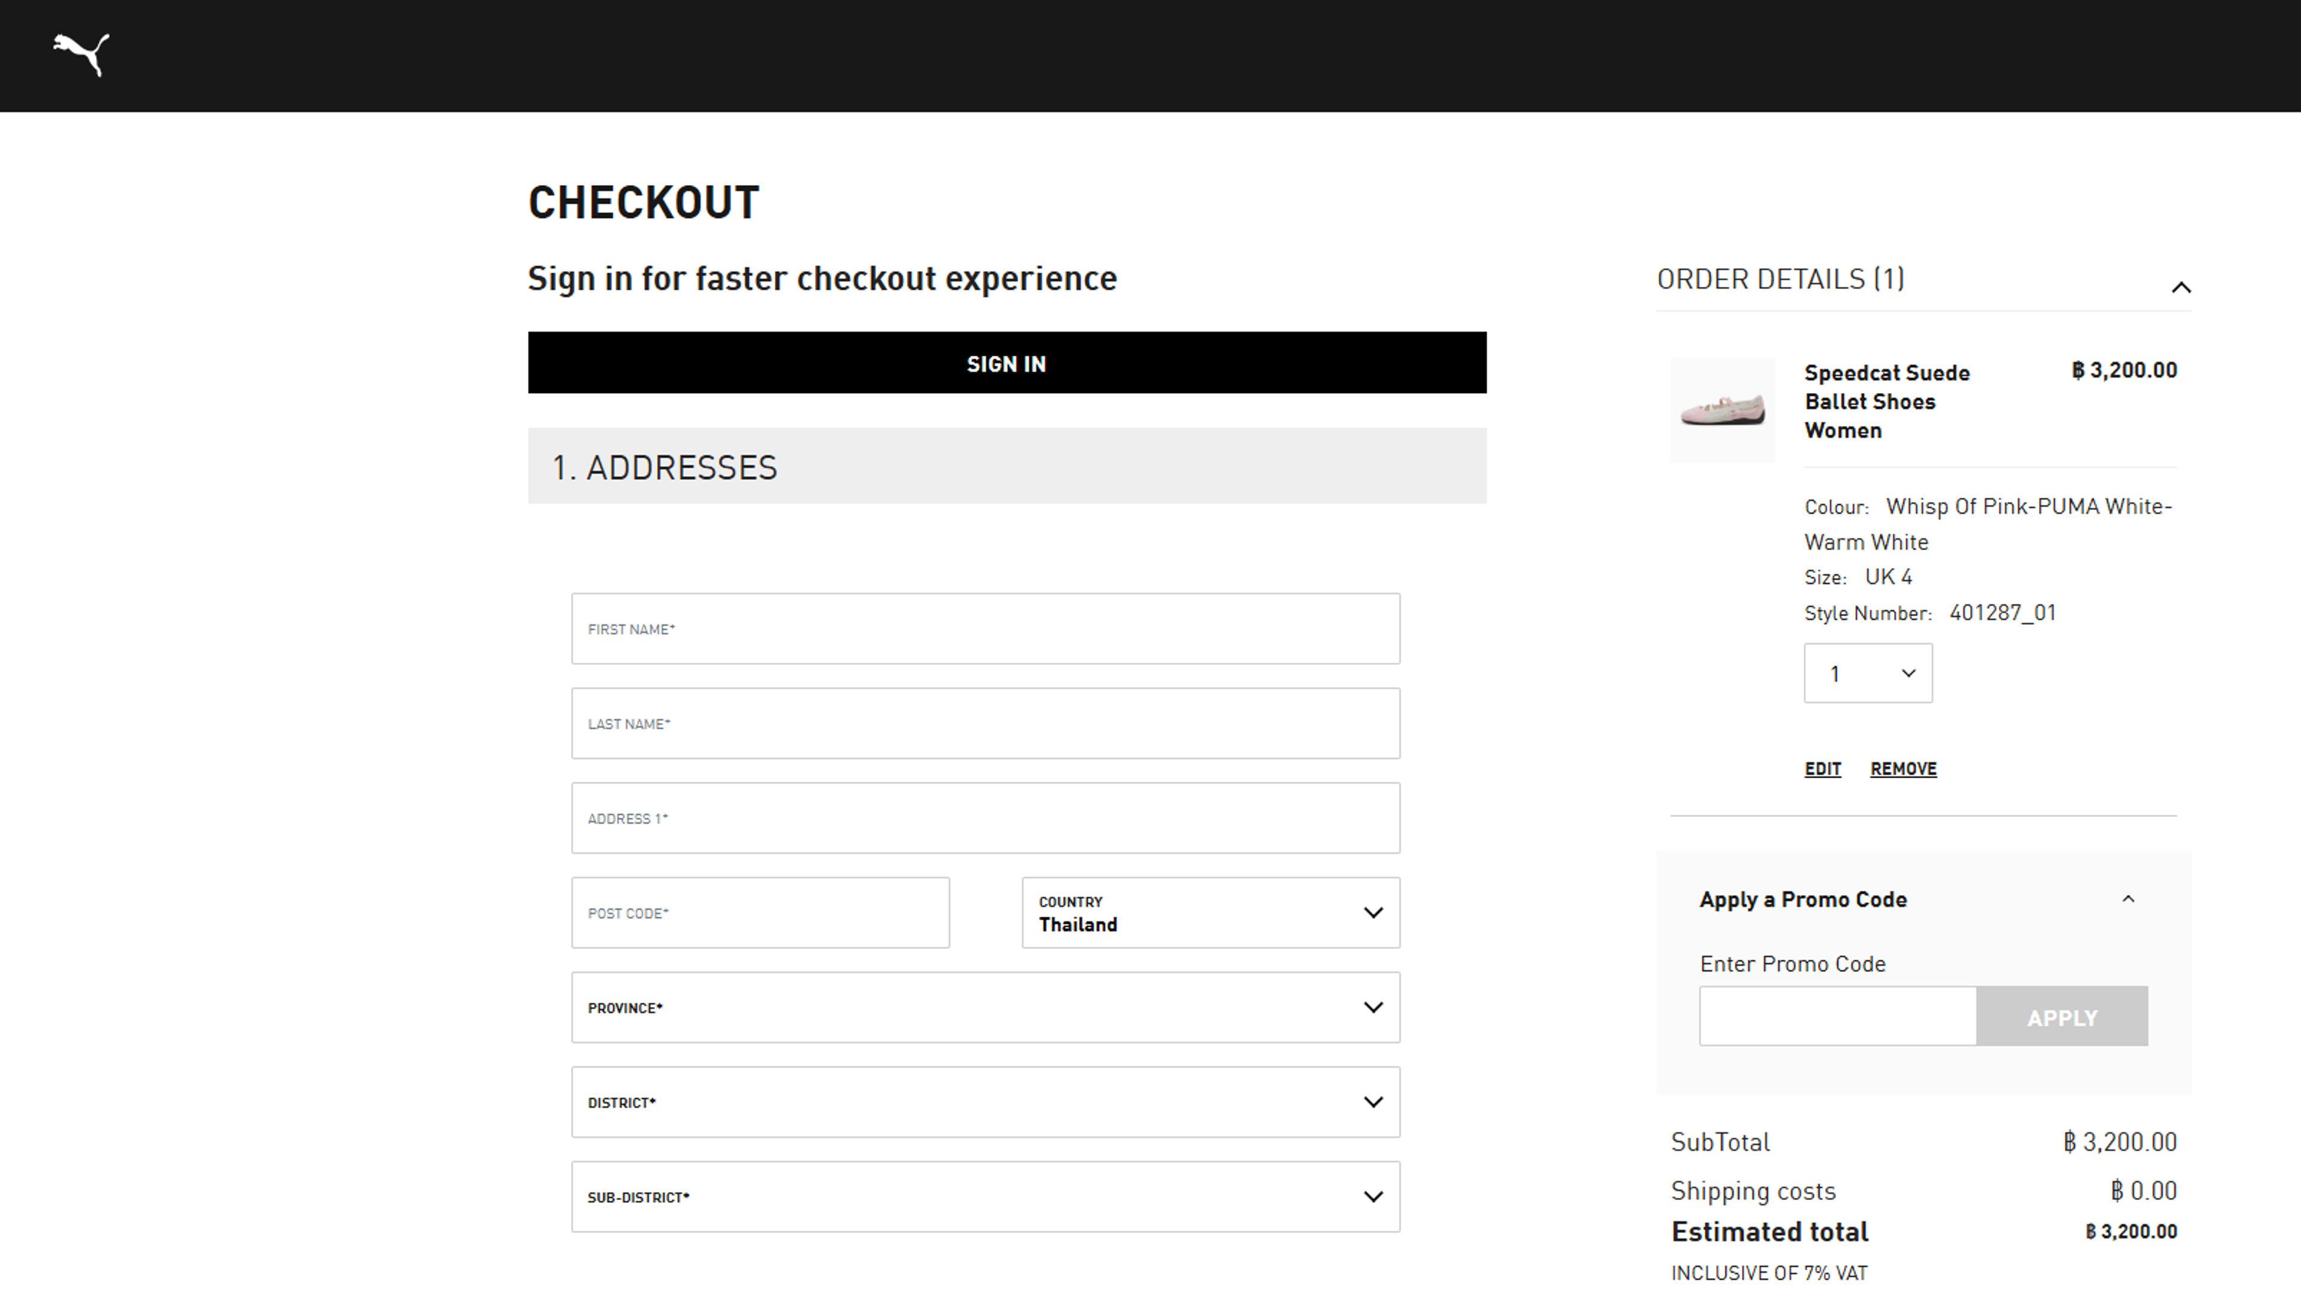2301x1294 pixels.
Task: Click the EDIT link for the Speedcat item
Action: click(x=1822, y=768)
